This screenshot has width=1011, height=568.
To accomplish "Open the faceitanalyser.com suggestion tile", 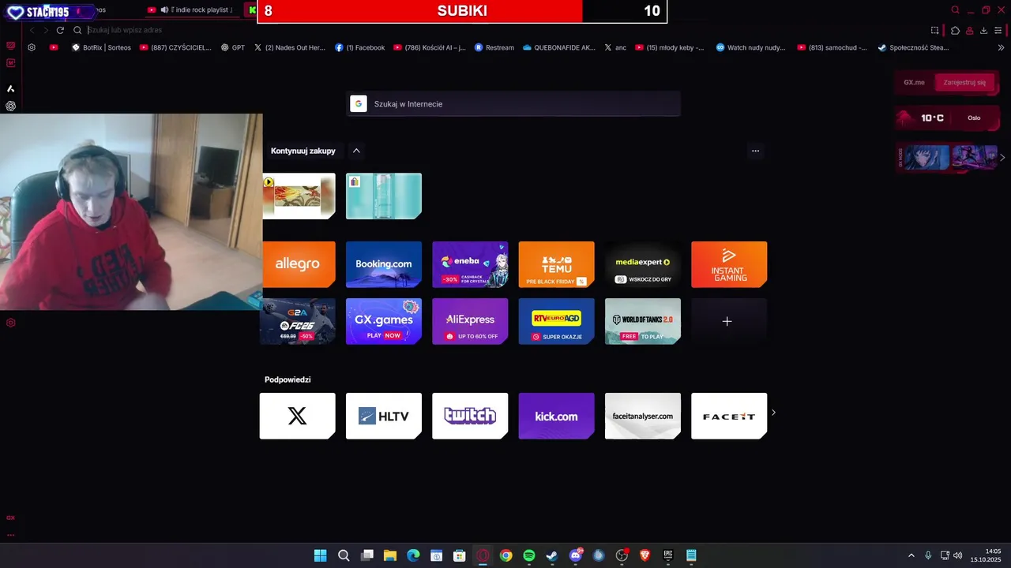I will tap(643, 416).
